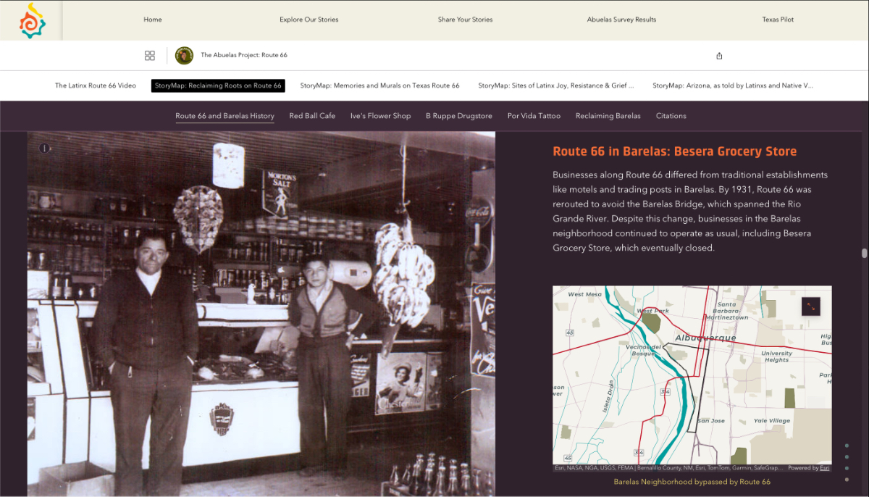Open the share icon in header bar
This screenshot has width=869, height=497.
(x=719, y=55)
